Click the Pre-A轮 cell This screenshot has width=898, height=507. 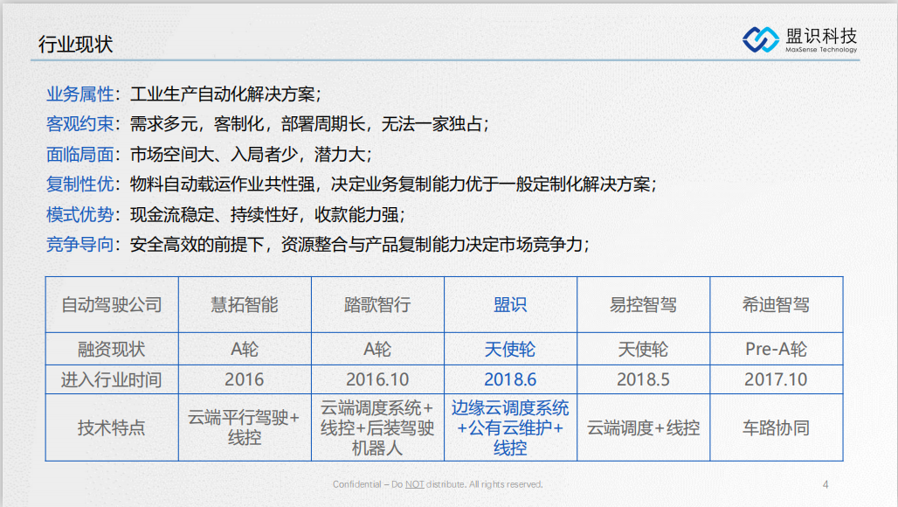coord(776,349)
